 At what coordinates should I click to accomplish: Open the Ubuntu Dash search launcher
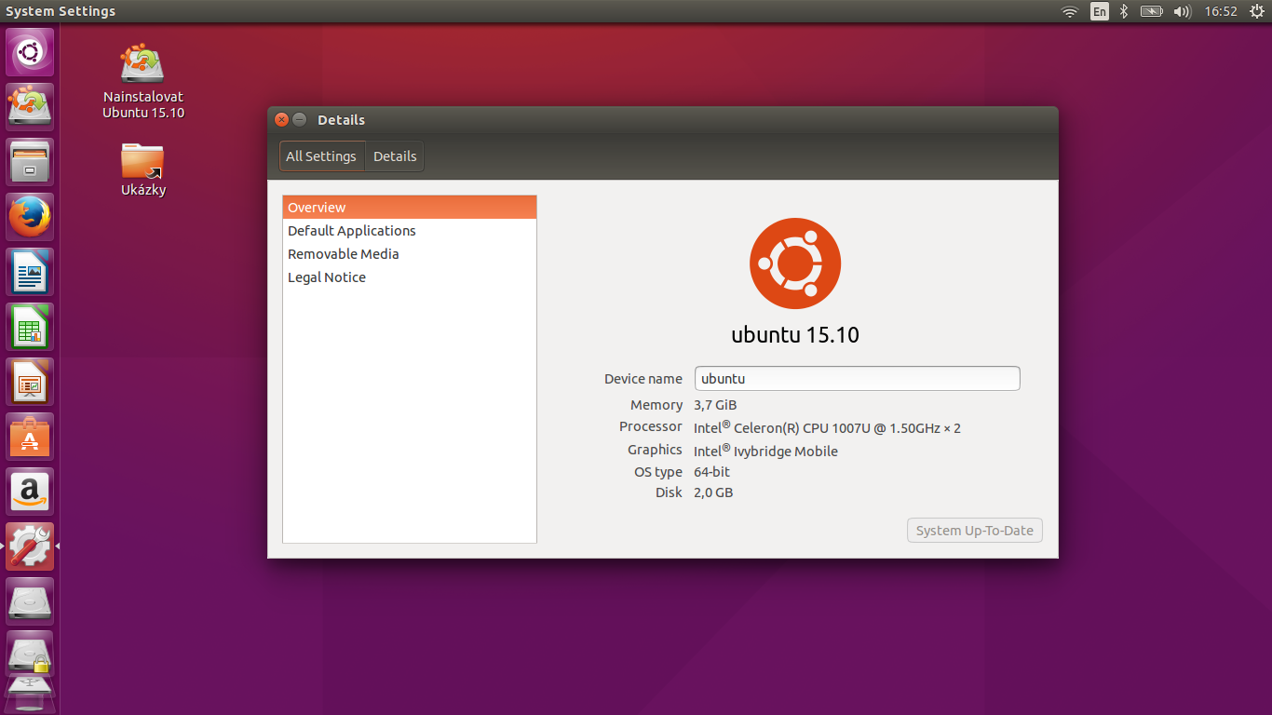click(x=31, y=52)
